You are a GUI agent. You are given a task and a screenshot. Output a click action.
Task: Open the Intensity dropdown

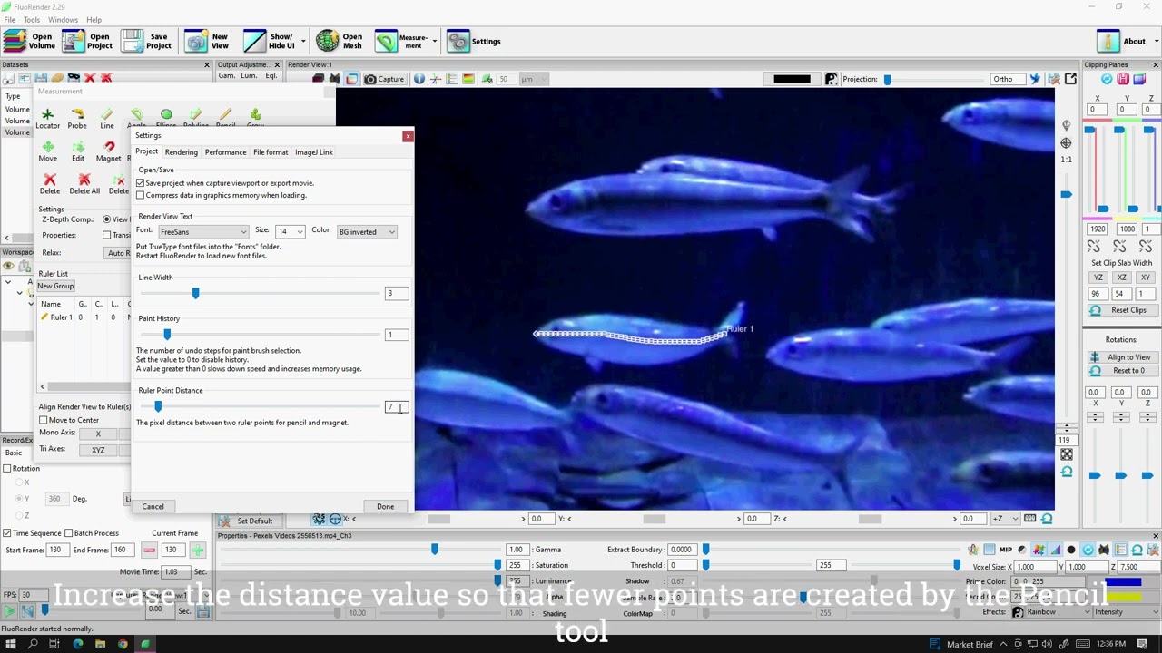pyautogui.click(x=1126, y=612)
